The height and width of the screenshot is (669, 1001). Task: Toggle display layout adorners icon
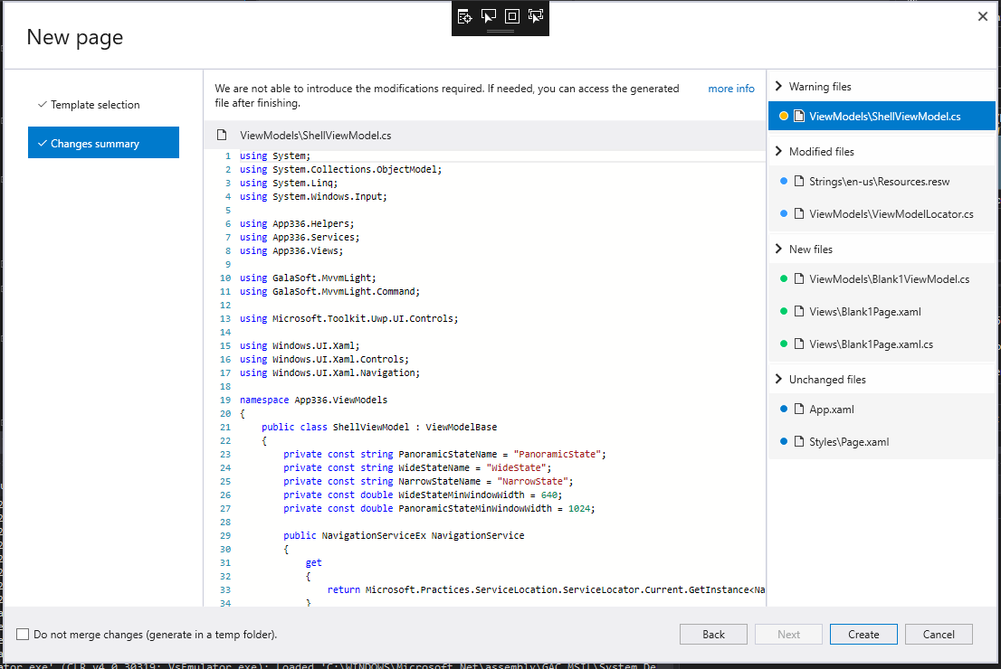pos(512,16)
